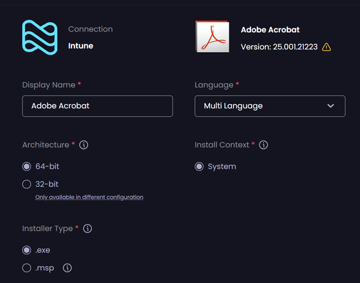Click into the Display Name text field

[97, 106]
